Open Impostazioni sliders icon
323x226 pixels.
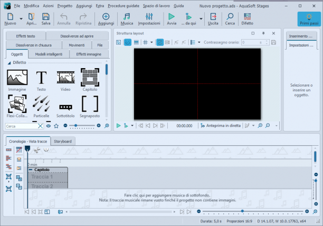[x=149, y=19]
